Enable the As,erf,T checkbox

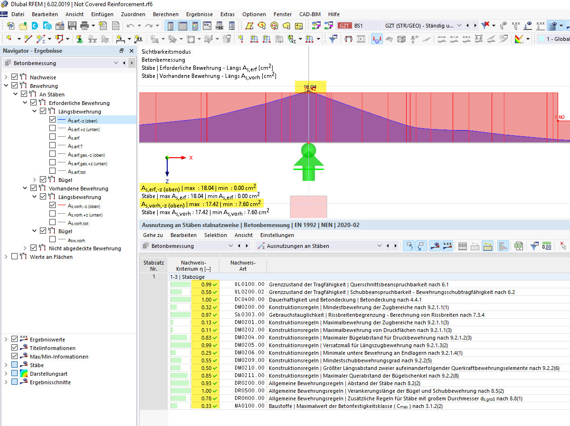[x=52, y=146]
